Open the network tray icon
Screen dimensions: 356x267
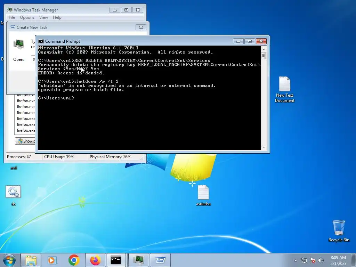(304, 260)
